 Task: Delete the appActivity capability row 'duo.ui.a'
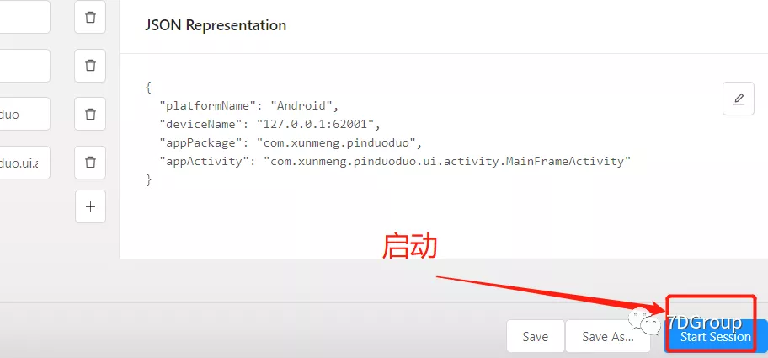pos(90,162)
